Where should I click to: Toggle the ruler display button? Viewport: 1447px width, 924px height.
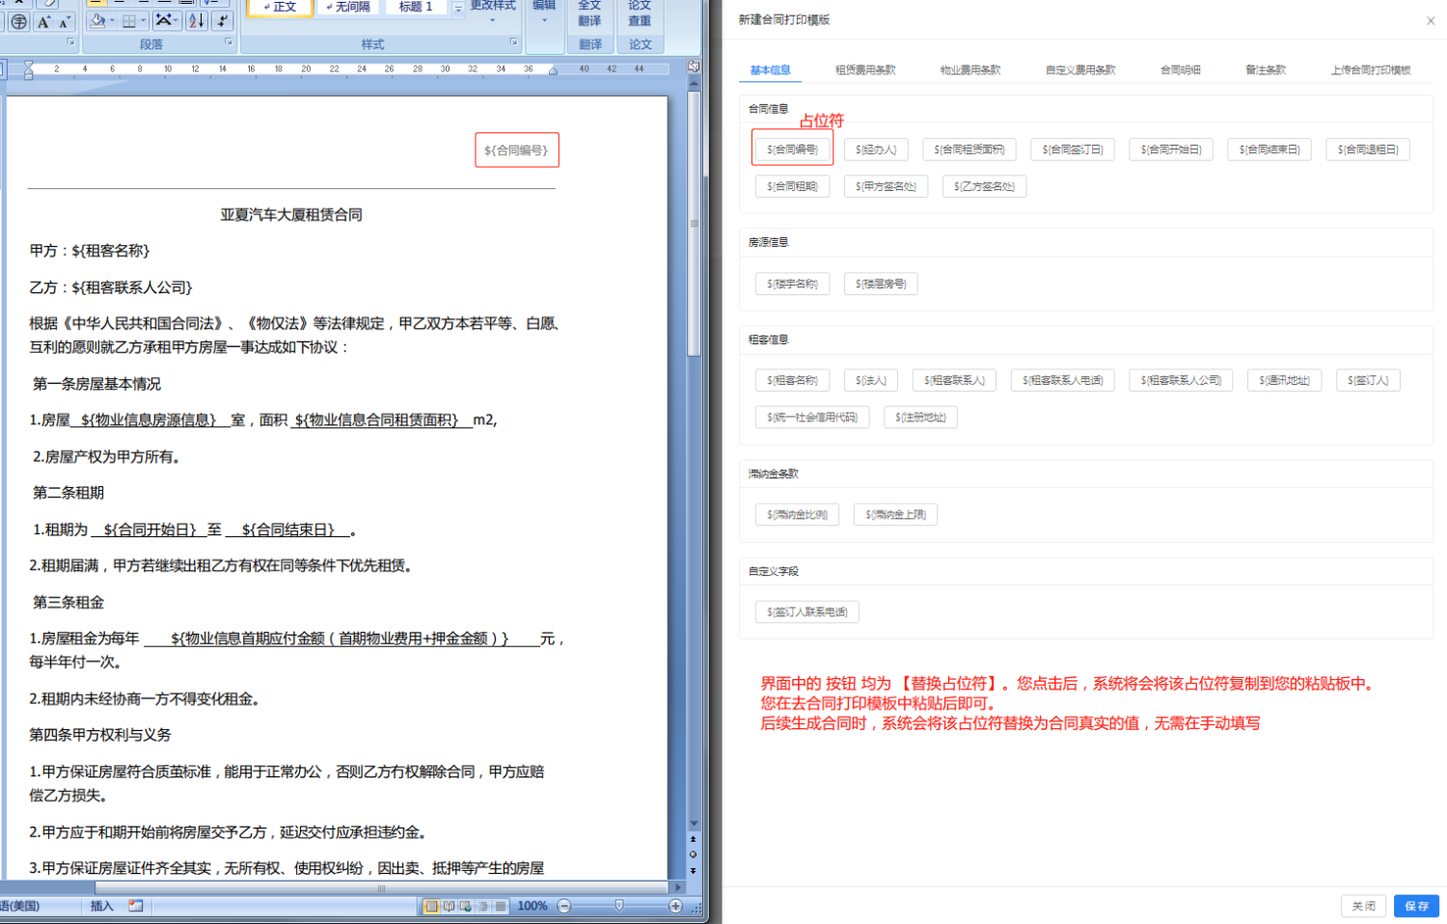pos(693,67)
